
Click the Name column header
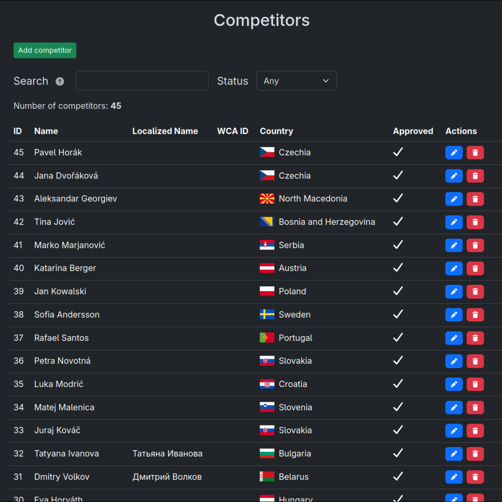click(x=46, y=131)
